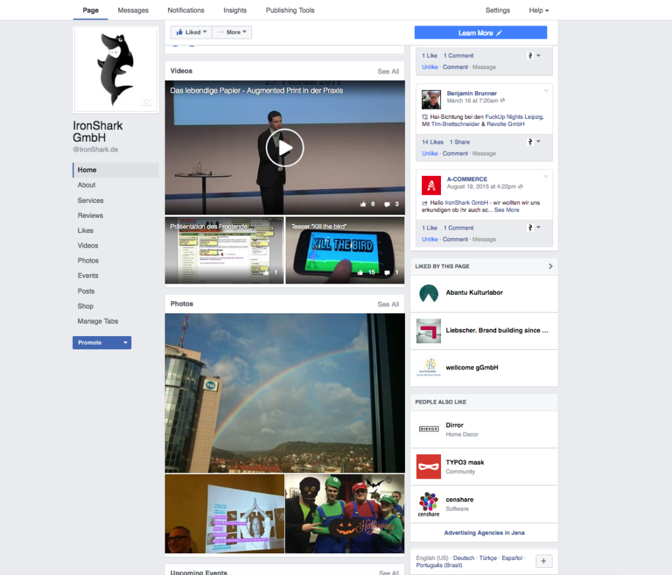Open identity selector on Benjamin Brunner post
The height and width of the screenshot is (575, 672).
(x=533, y=142)
